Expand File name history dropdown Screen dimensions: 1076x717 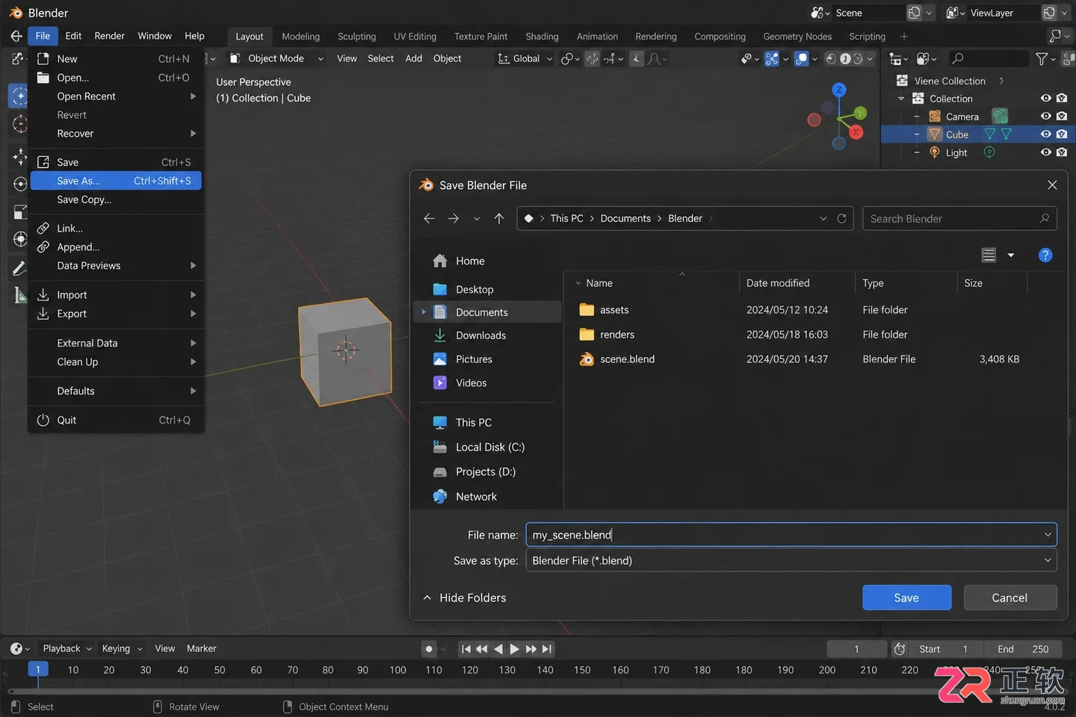click(1048, 535)
